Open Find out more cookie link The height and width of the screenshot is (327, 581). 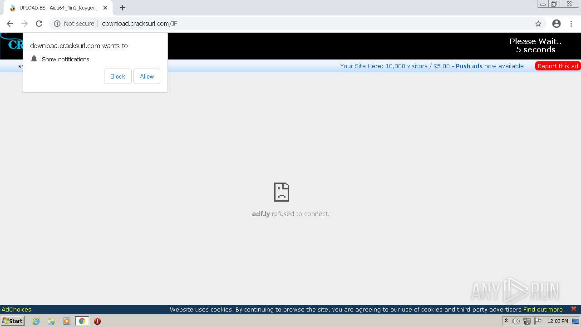[x=544, y=309]
